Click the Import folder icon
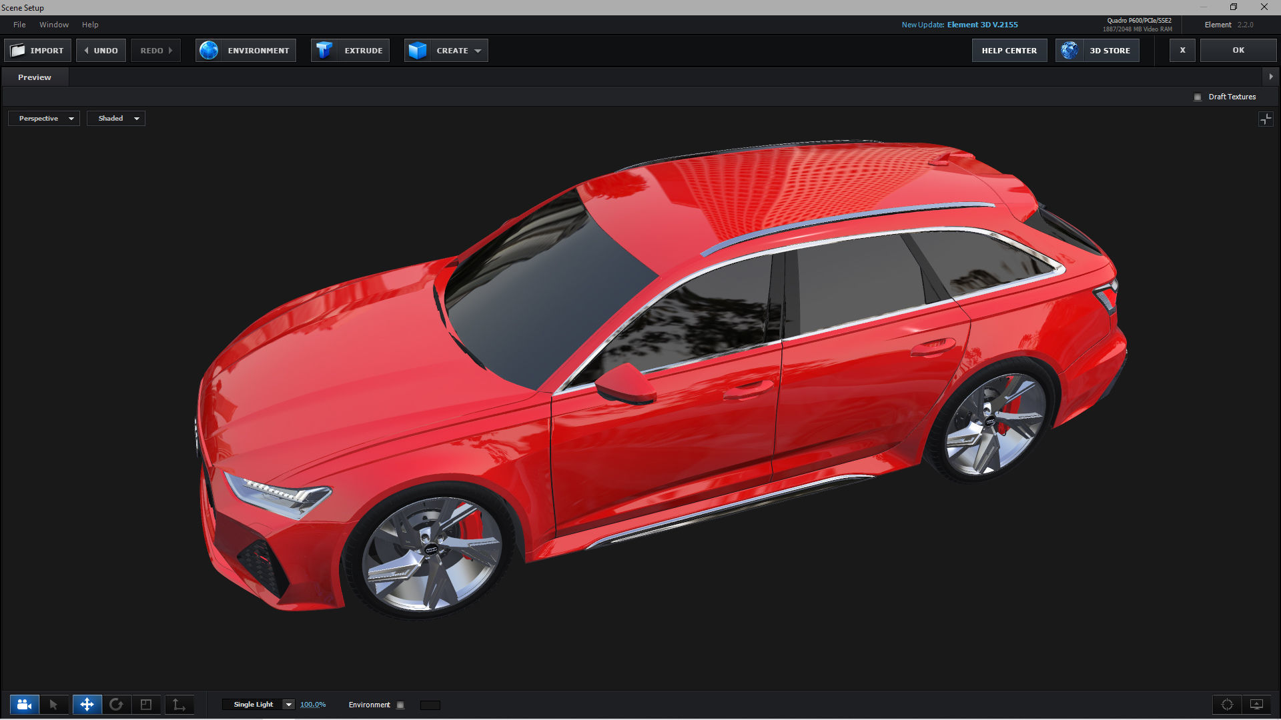Image resolution: width=1281 pixels, height=720 pixels. click(x=18, y=51)
